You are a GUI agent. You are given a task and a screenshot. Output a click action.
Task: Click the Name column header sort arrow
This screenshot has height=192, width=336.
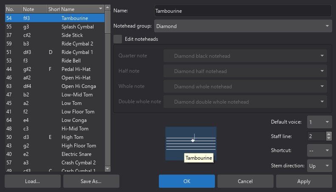(100, 9)
